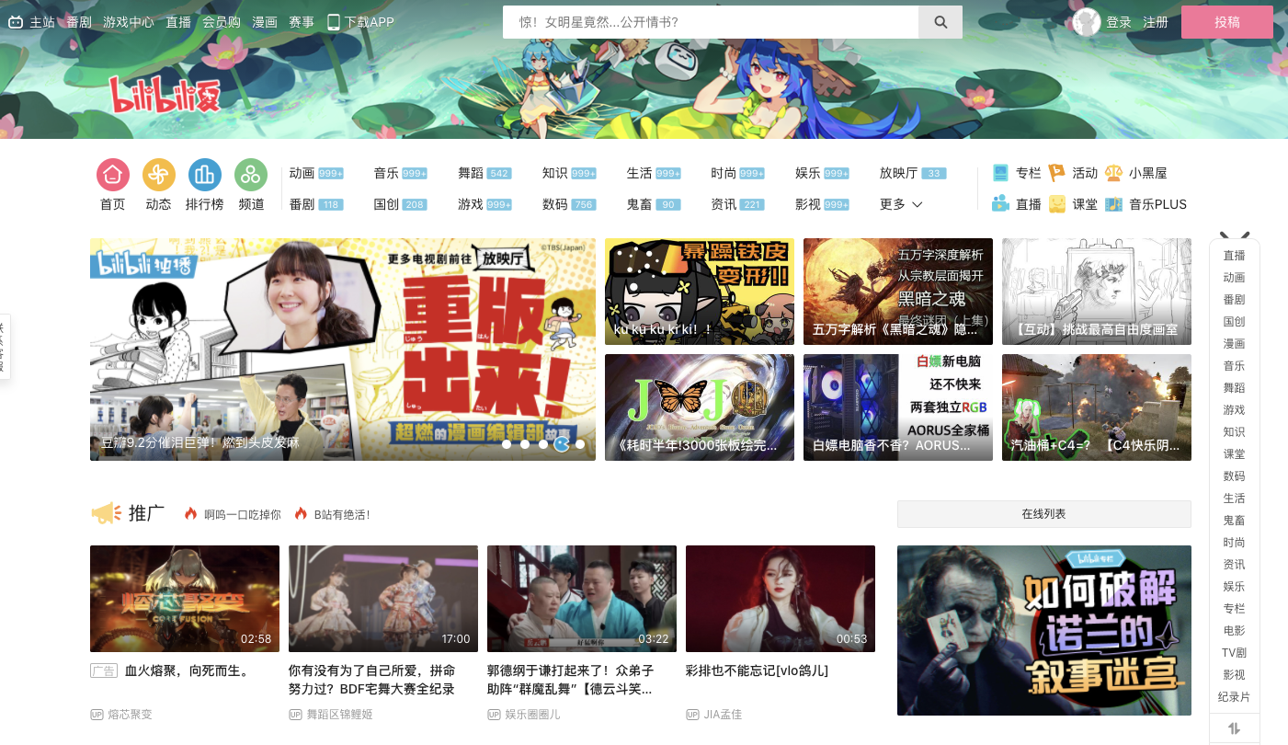Select the second carousel dot
1288x745 pixels.
(525, 444)
